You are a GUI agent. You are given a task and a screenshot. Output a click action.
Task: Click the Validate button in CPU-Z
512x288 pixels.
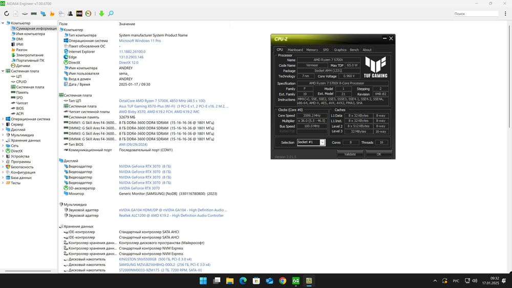coord(350,154)
